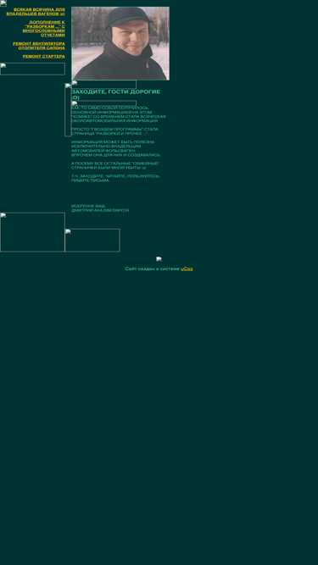The height and width of the screenshot is (565, 318).
Task: Click tall narrow broken image beside the heading
Action: (68, 110)
